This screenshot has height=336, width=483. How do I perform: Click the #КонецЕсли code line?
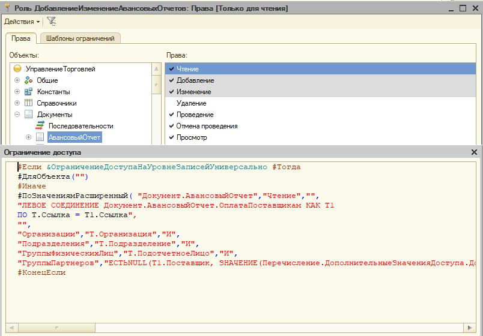coord(41,272)
